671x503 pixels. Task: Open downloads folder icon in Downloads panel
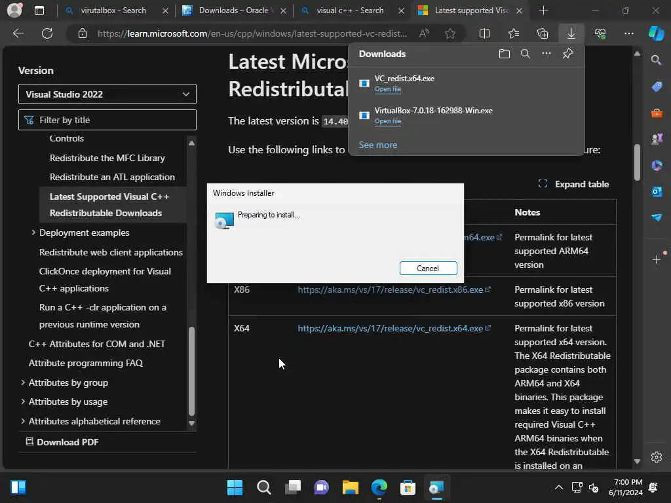505,54
